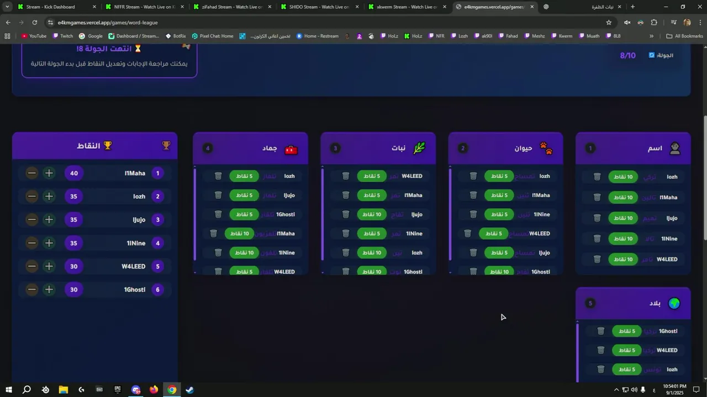Delete I1Maha's answer in the اسم category
The height and width of the screenshot is (397, 707).
point(597,197)
